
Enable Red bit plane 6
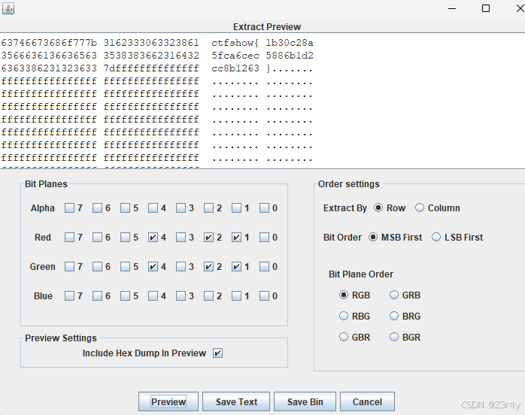(x=97, y=238)
